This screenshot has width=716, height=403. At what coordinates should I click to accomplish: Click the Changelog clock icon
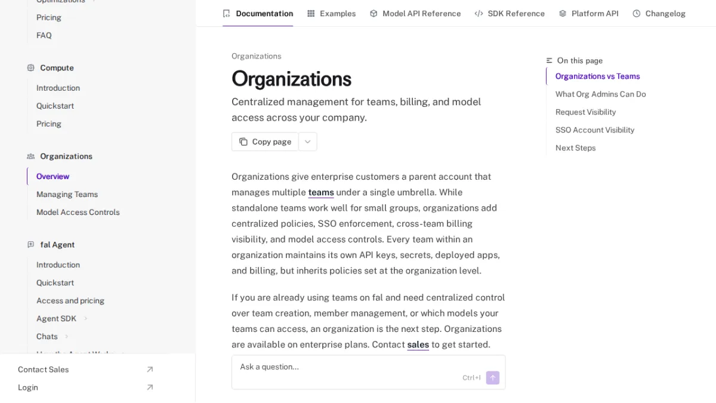[637, 13]
